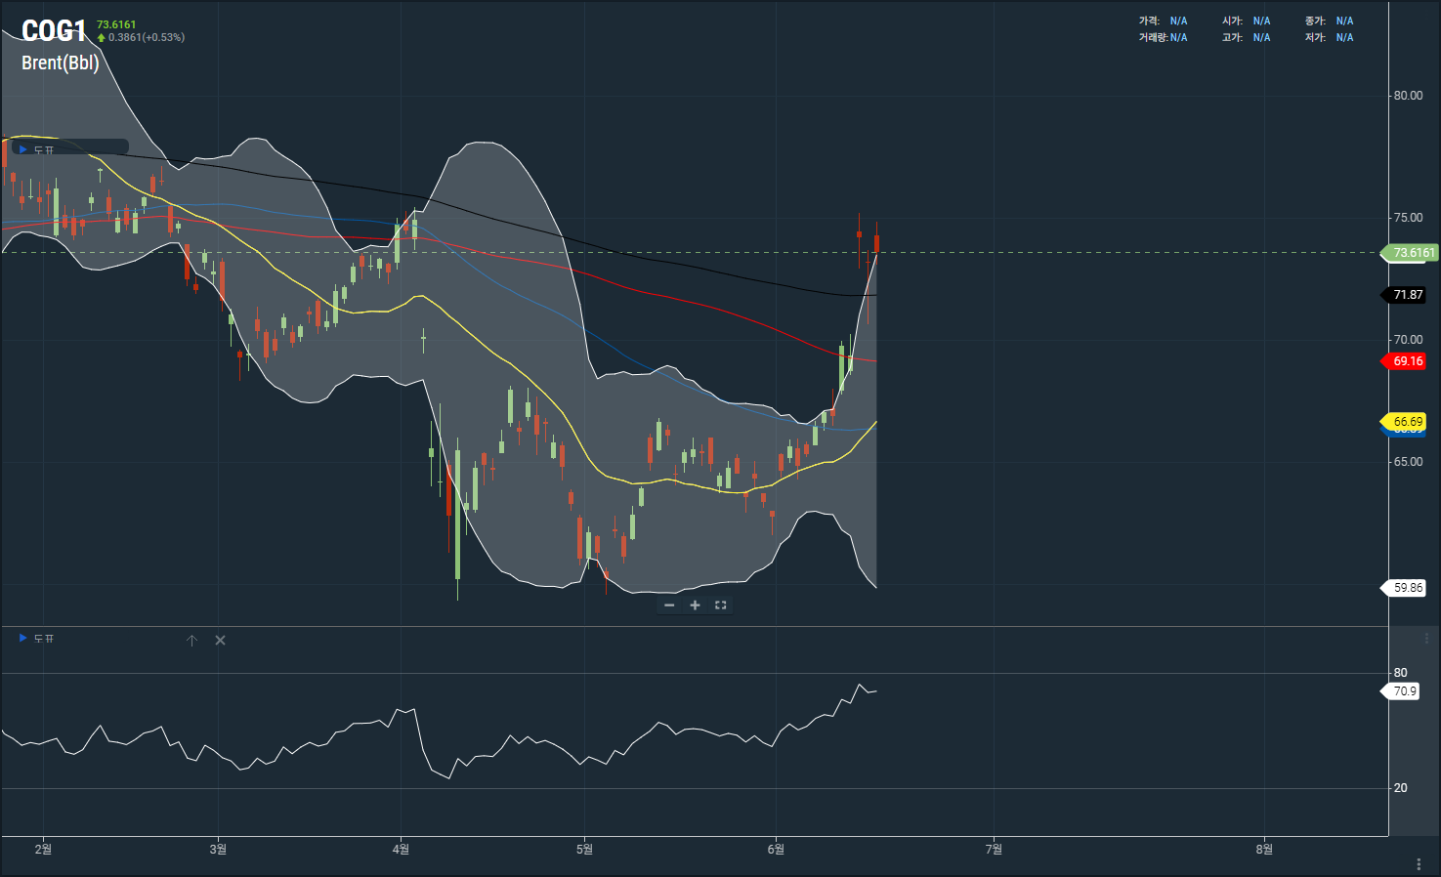Viewport: 1441px width, 877px height.
Task: Click the 6월 marker on time axis
Action: 776,850
